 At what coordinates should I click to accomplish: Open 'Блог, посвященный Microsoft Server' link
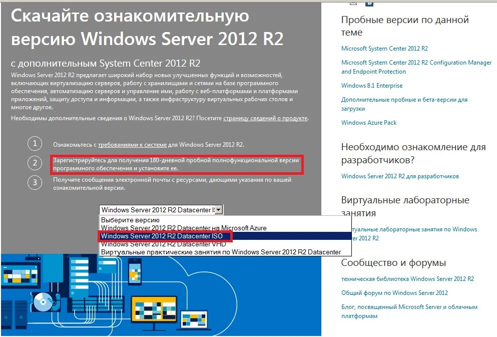pos(409,311)
